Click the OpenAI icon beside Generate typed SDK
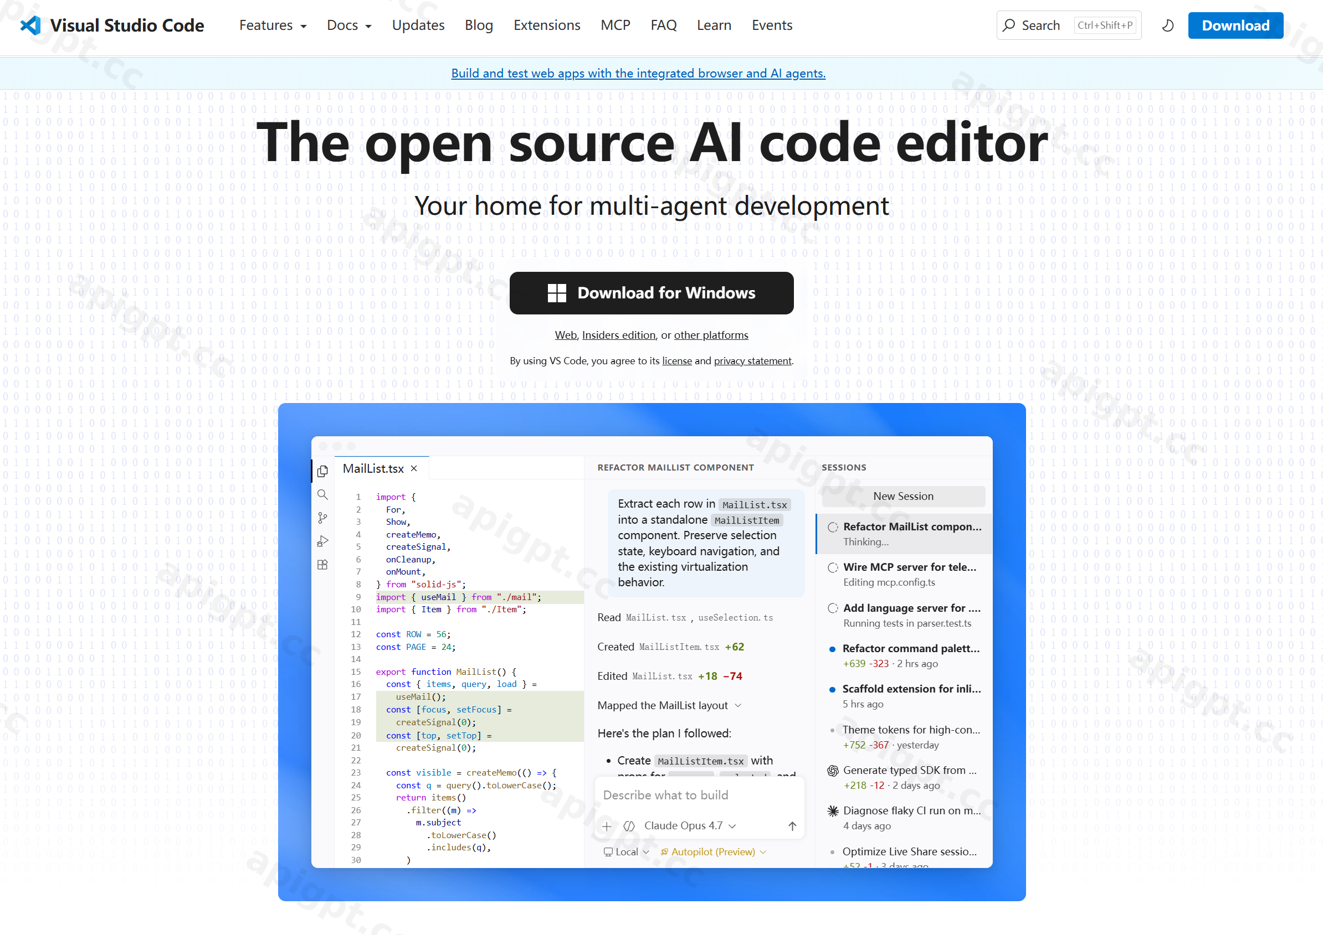Viewport: 1323px width, 935px height. (x=833, y=771)
